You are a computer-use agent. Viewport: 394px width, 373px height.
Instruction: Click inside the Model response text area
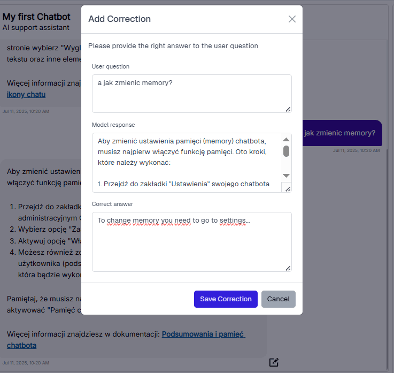[x=187, y=162]
